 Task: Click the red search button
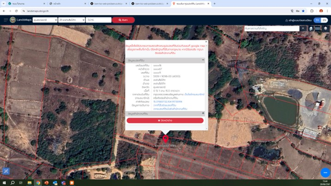coord(123,20)
